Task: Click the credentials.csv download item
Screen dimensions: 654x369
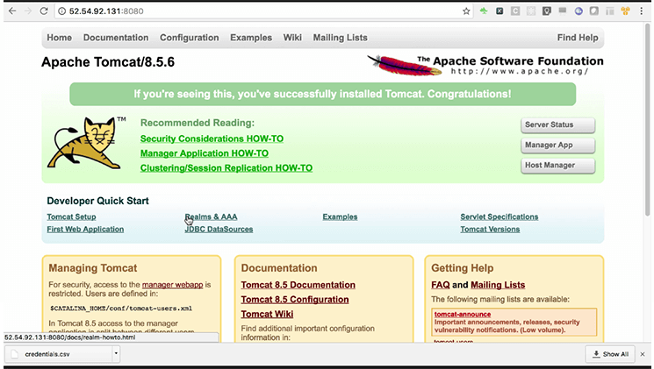Action: click(x=61, y=354)
